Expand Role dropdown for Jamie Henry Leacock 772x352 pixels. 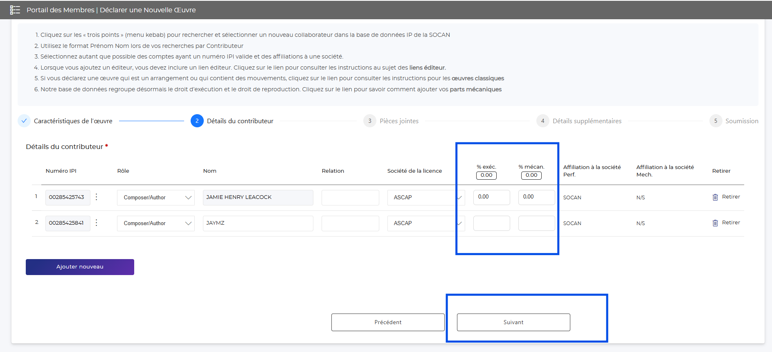click(155, 198)
